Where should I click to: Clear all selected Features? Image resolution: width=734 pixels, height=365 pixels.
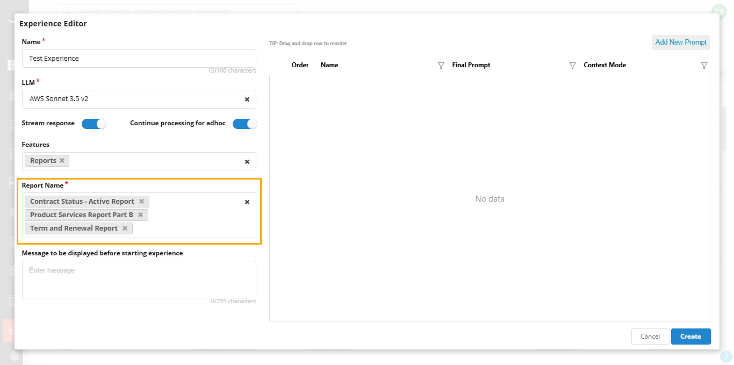pos(247,162)
